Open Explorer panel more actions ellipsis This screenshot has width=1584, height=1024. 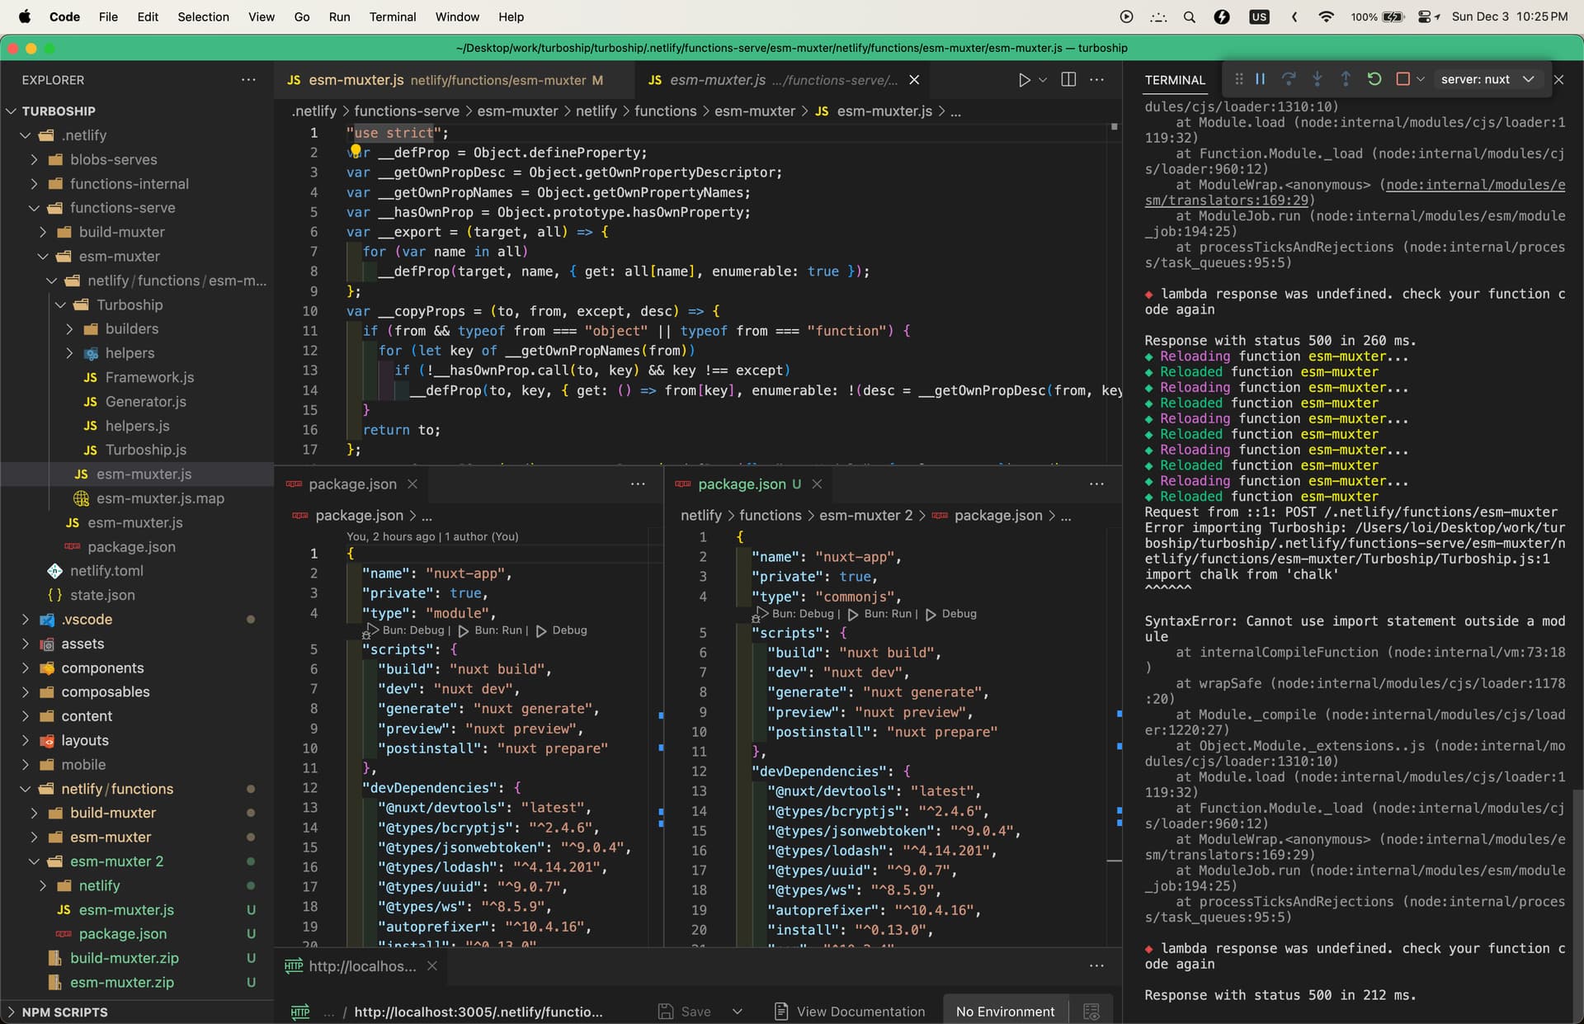coord(248,80)
